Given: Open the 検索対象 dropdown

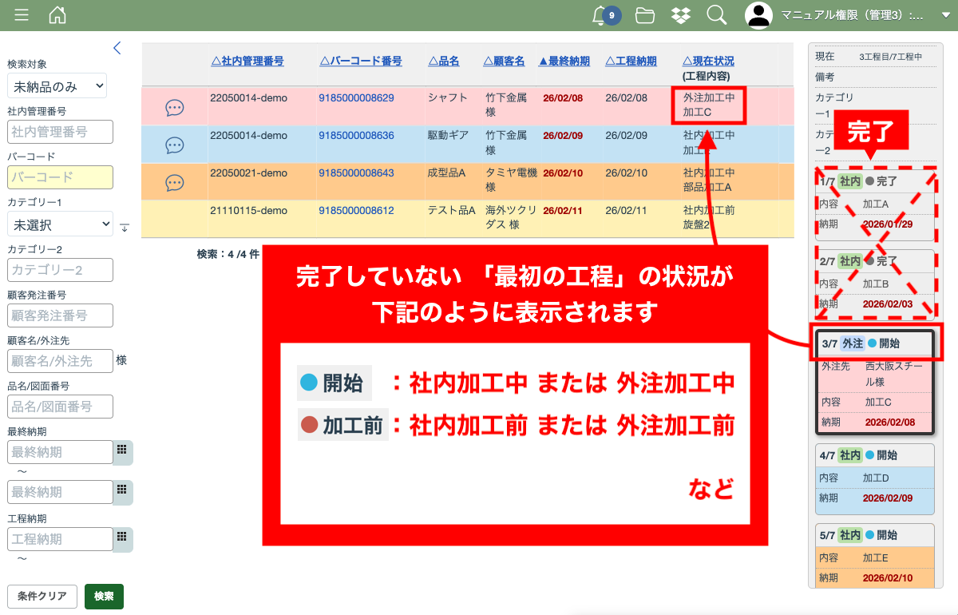Looking at the screenshot, I should (57, 86).
